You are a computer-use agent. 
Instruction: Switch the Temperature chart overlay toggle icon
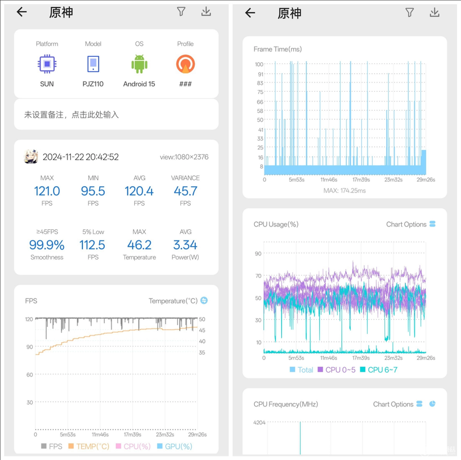204,300
